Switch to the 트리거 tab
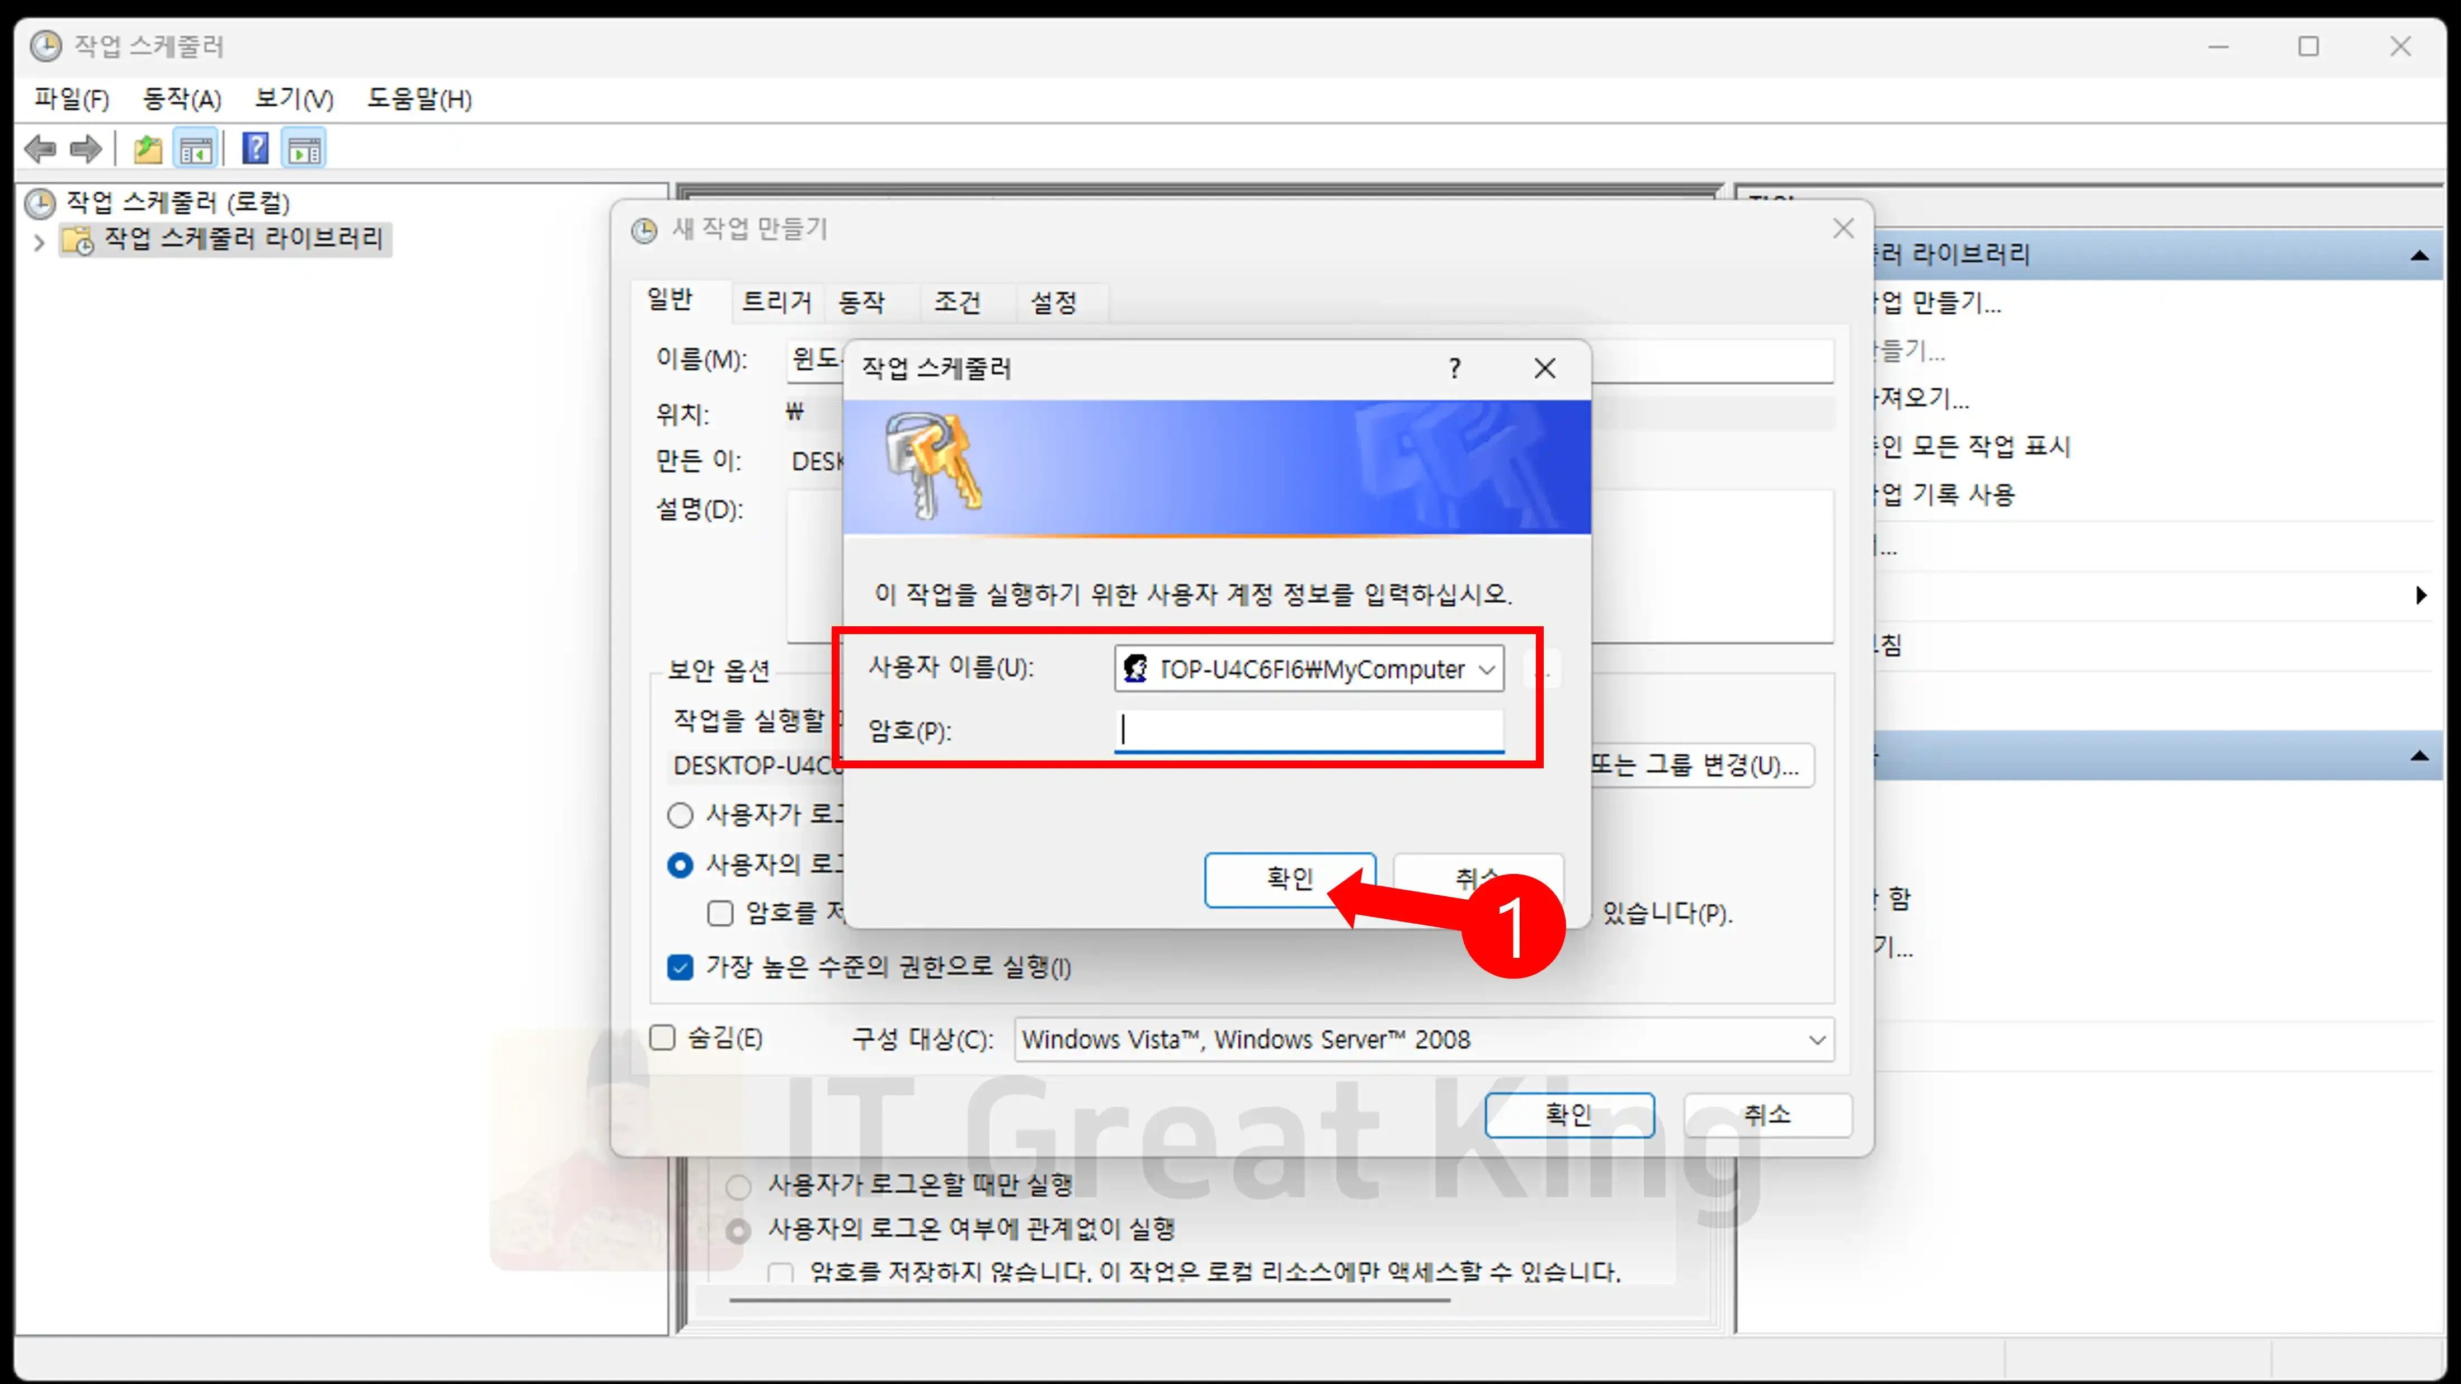This screenshot has height=1384, width=2461. [776, 303]
